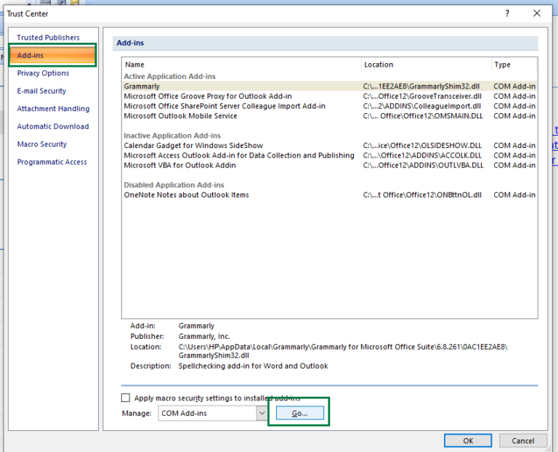558x452 pixels.
Task: Close the Trust Center dialog
Action: click(x=537, y=13)
